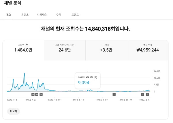The height and width of the screenshot is (123, 173).
Task: Switch to the 개요 tab
Action: tap(8, 15)
